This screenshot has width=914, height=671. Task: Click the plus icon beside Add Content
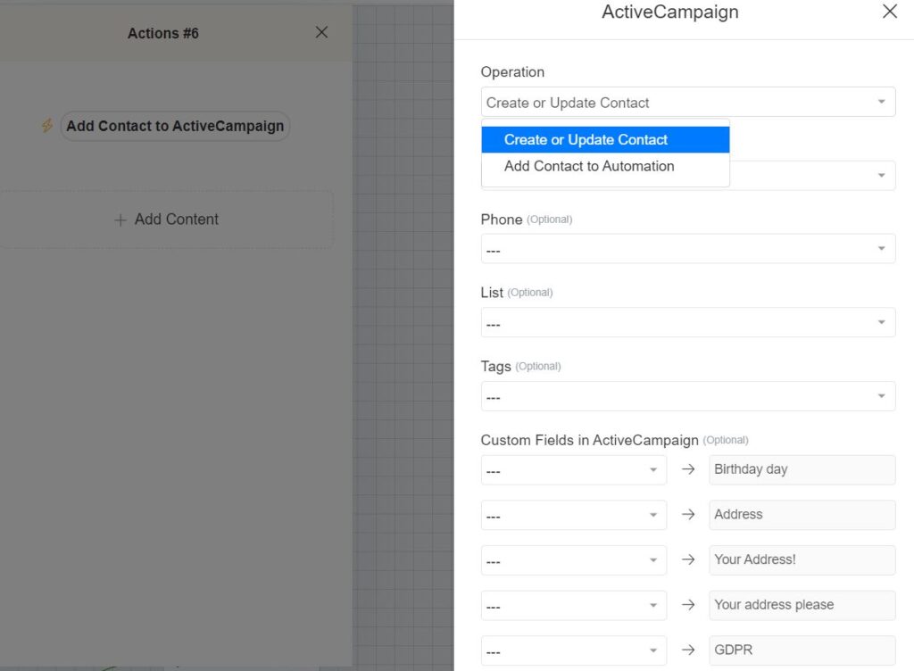120,220
